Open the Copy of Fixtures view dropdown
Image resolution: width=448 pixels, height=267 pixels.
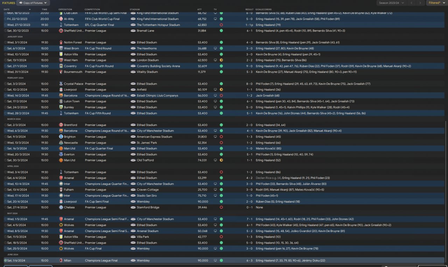33,3
